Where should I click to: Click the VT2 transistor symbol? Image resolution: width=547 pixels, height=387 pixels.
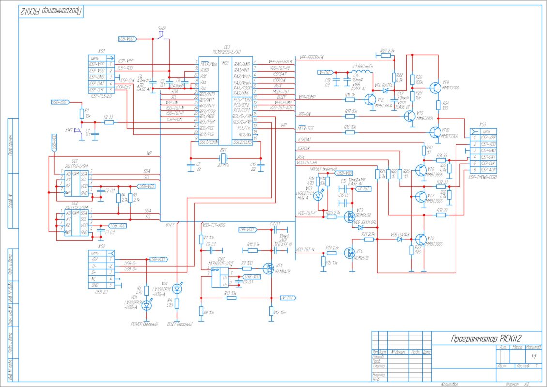[370, 100]
